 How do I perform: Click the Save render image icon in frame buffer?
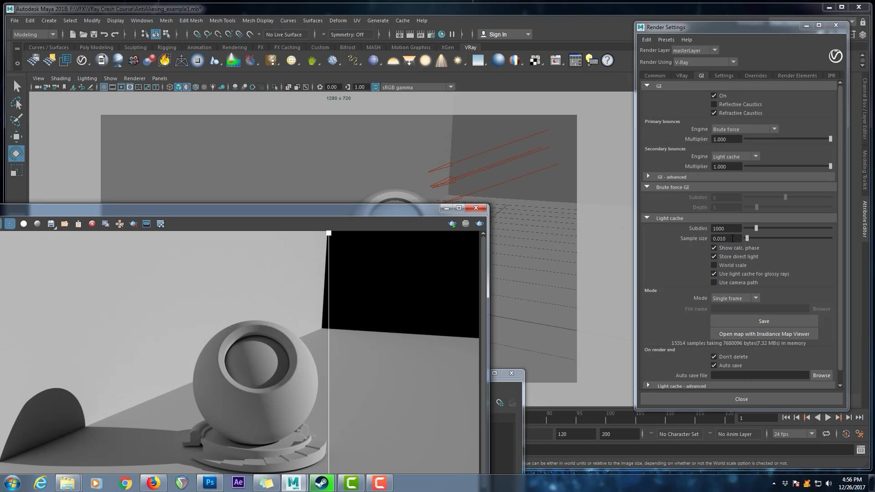[x=51, y=224]
